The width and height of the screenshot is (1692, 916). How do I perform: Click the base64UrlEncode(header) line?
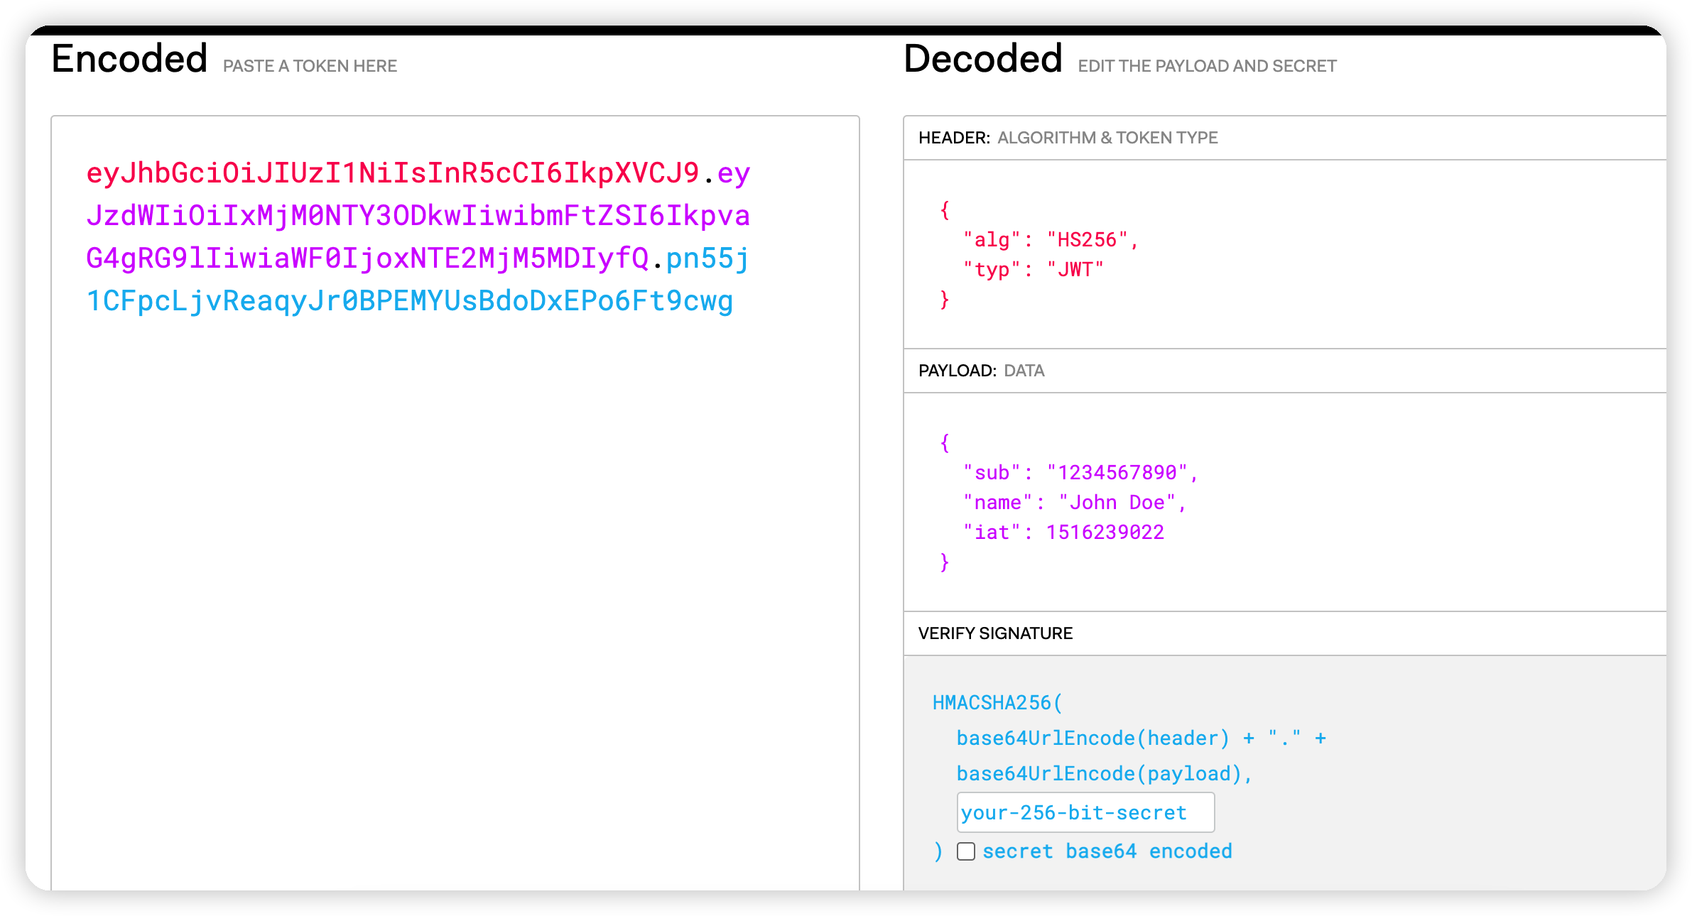[1092, 738]
